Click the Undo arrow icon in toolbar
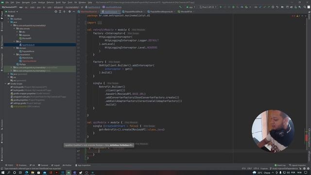This screenshot has height=175, width=311. [277, 7]
